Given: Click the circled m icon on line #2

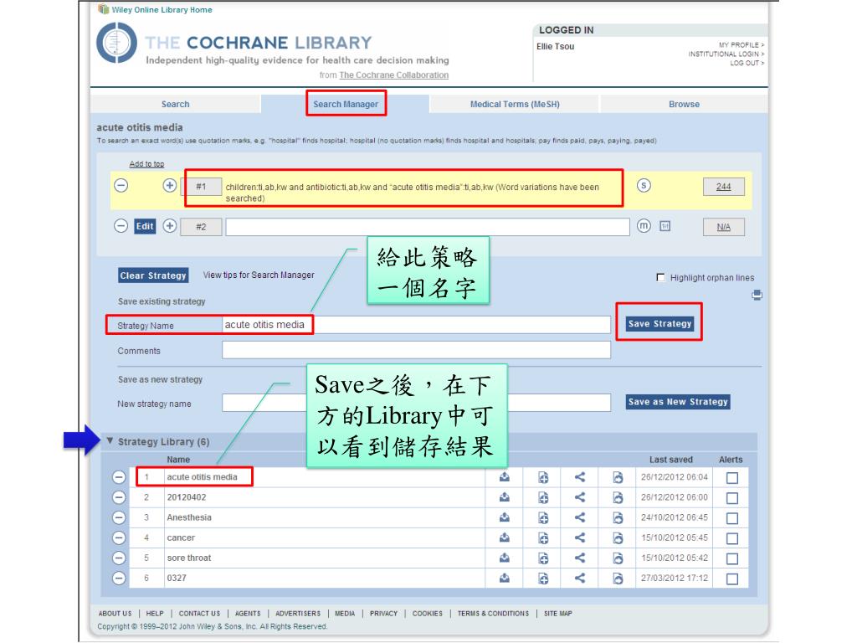Looking at the screenshot, I should (644, 226).
